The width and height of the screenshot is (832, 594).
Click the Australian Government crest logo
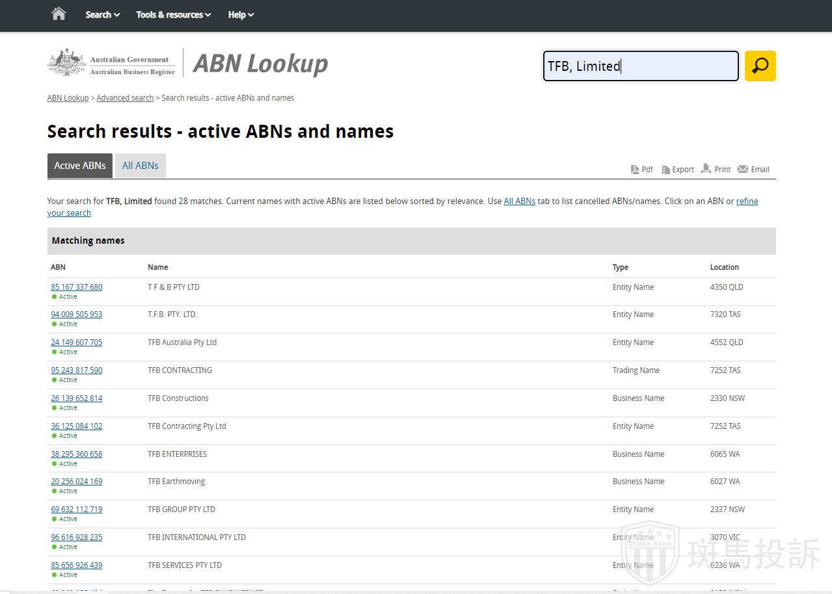click(67, 63)
